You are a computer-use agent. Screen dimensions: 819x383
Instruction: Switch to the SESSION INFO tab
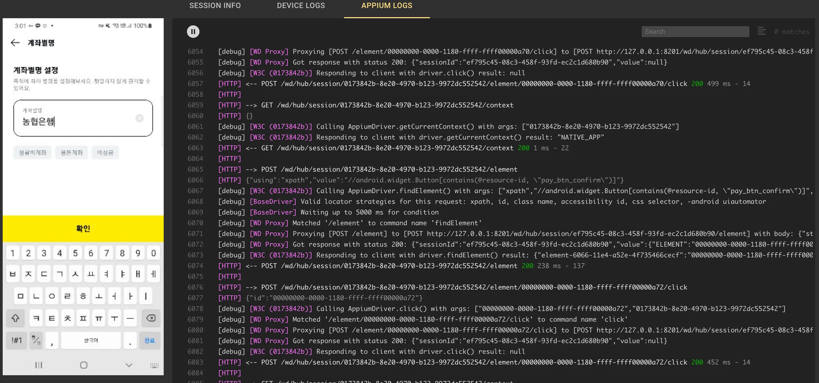(x=215, y=5)
